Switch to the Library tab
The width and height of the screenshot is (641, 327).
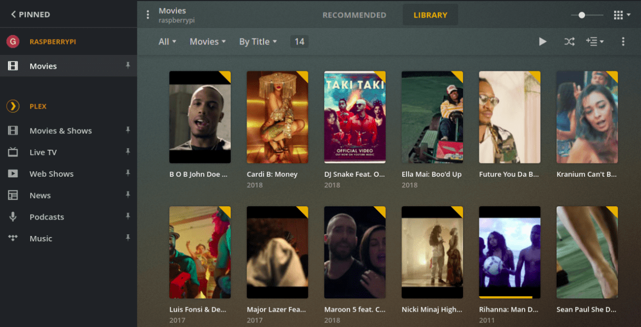431,15
